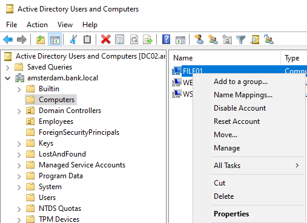The width and height of the screenshot is (307, 223).
Task: Expand the System container
Action: coord(19,187)
